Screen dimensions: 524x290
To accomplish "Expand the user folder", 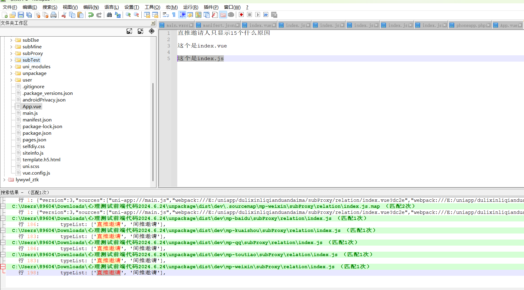I will click(x=11, y=80).
